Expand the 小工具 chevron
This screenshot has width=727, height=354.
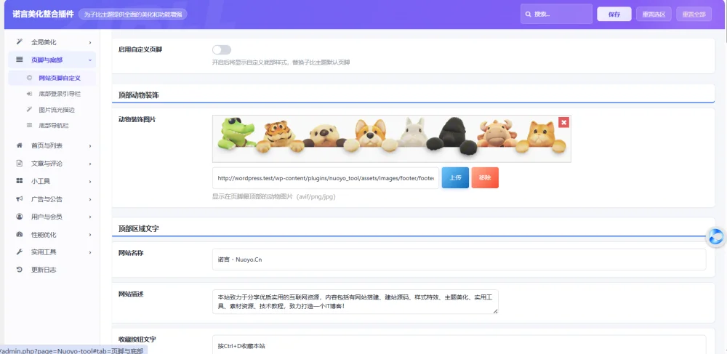(x=90, y=181)
